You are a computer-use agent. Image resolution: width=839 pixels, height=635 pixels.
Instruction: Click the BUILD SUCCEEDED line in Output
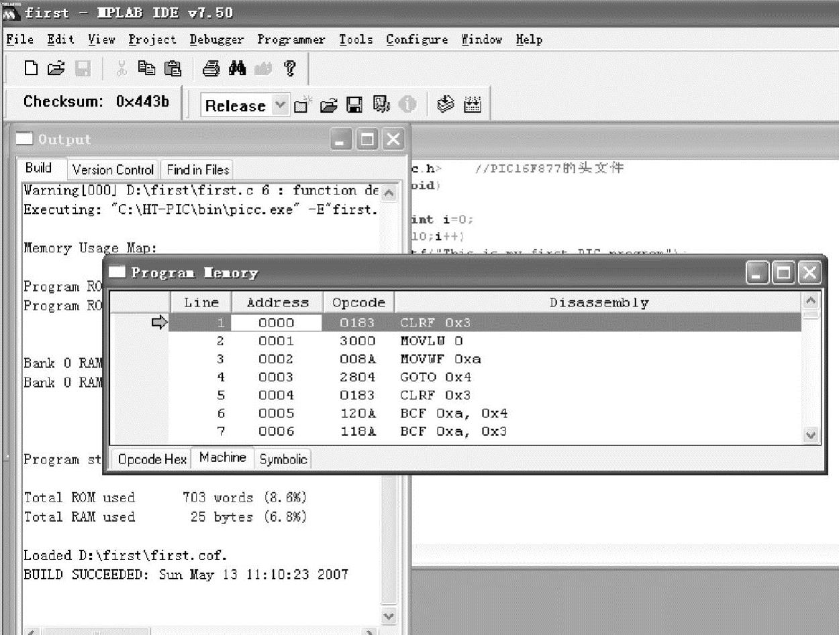(x=186, y=575)
